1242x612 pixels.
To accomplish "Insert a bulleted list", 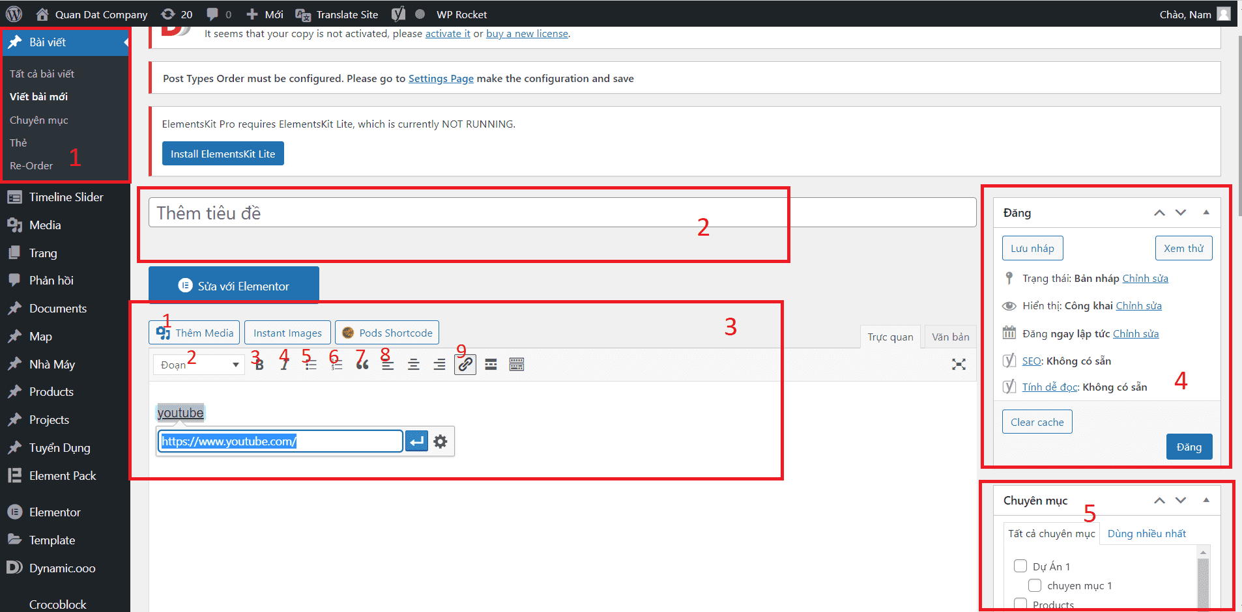I will [310, 364].
